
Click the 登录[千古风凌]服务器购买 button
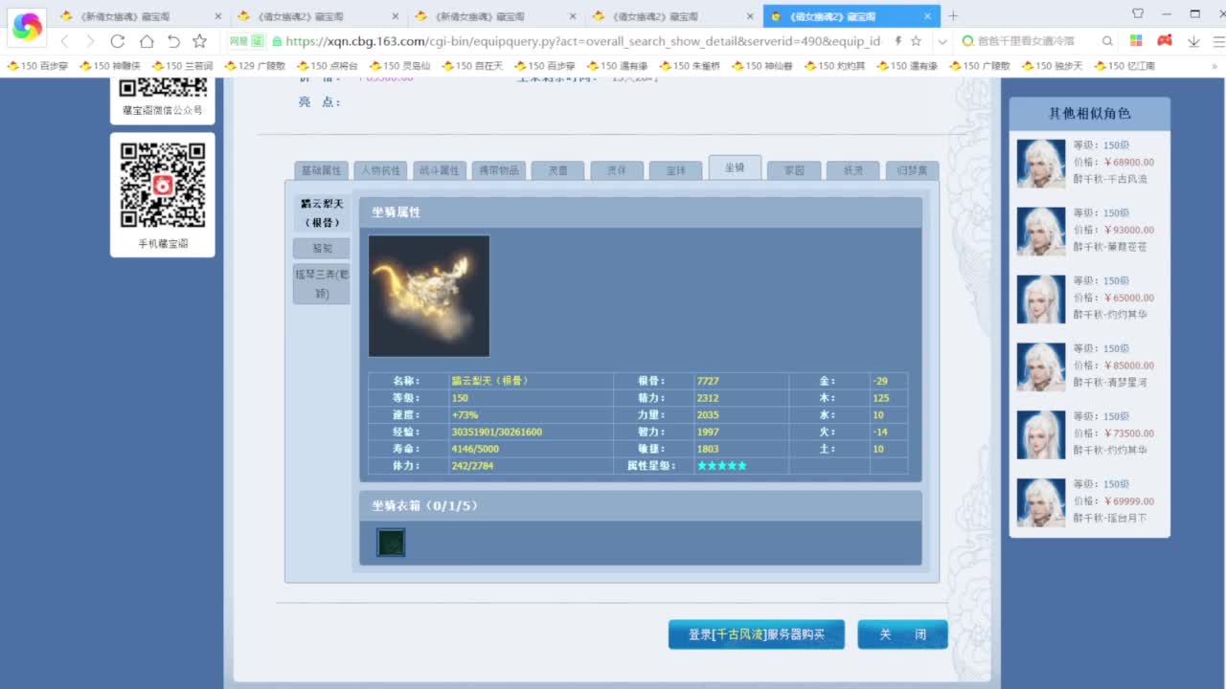(x=756, y=633)
